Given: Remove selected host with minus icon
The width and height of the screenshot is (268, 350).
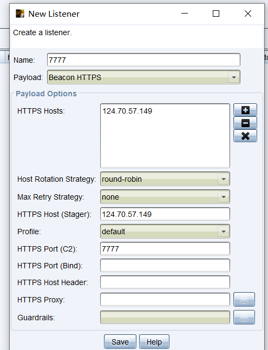Looking at the screenshot, I should (245, 123).
